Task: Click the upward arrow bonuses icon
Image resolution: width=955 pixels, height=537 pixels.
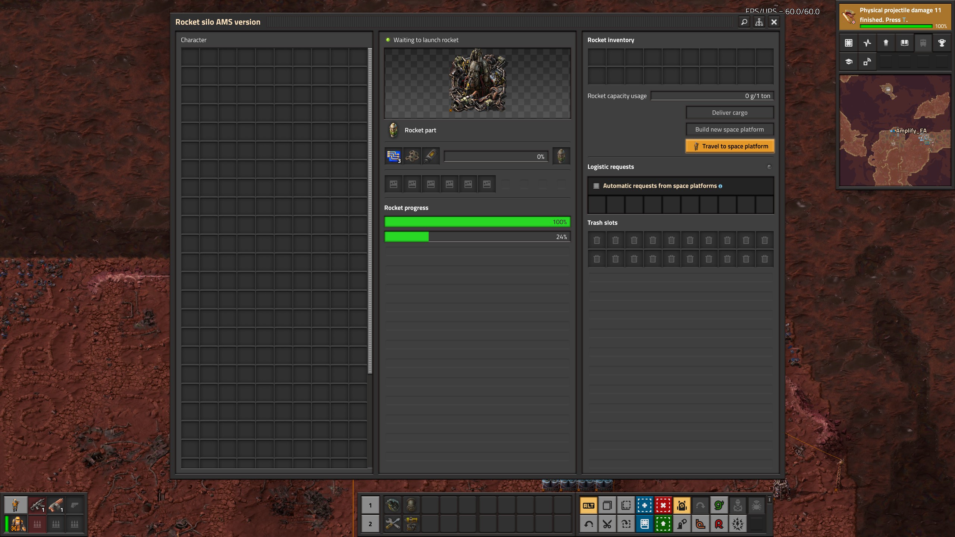Action: pos(886,43)
